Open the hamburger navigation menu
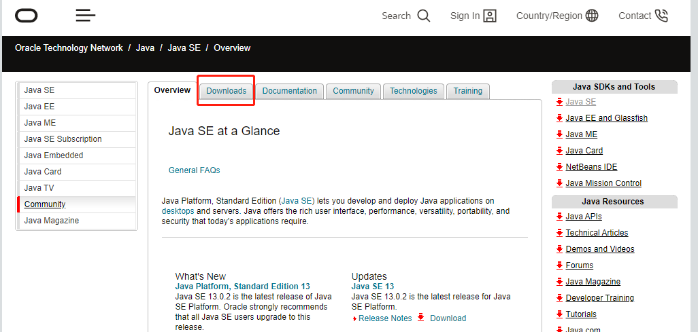Viewport: 698px width, 332px height. click(x=86, y=16)
